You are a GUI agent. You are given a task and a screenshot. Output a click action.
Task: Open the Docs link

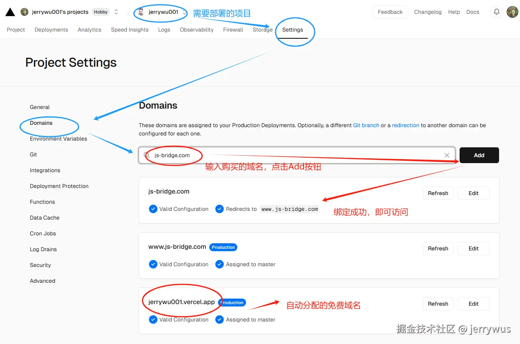tap(473, 12)
